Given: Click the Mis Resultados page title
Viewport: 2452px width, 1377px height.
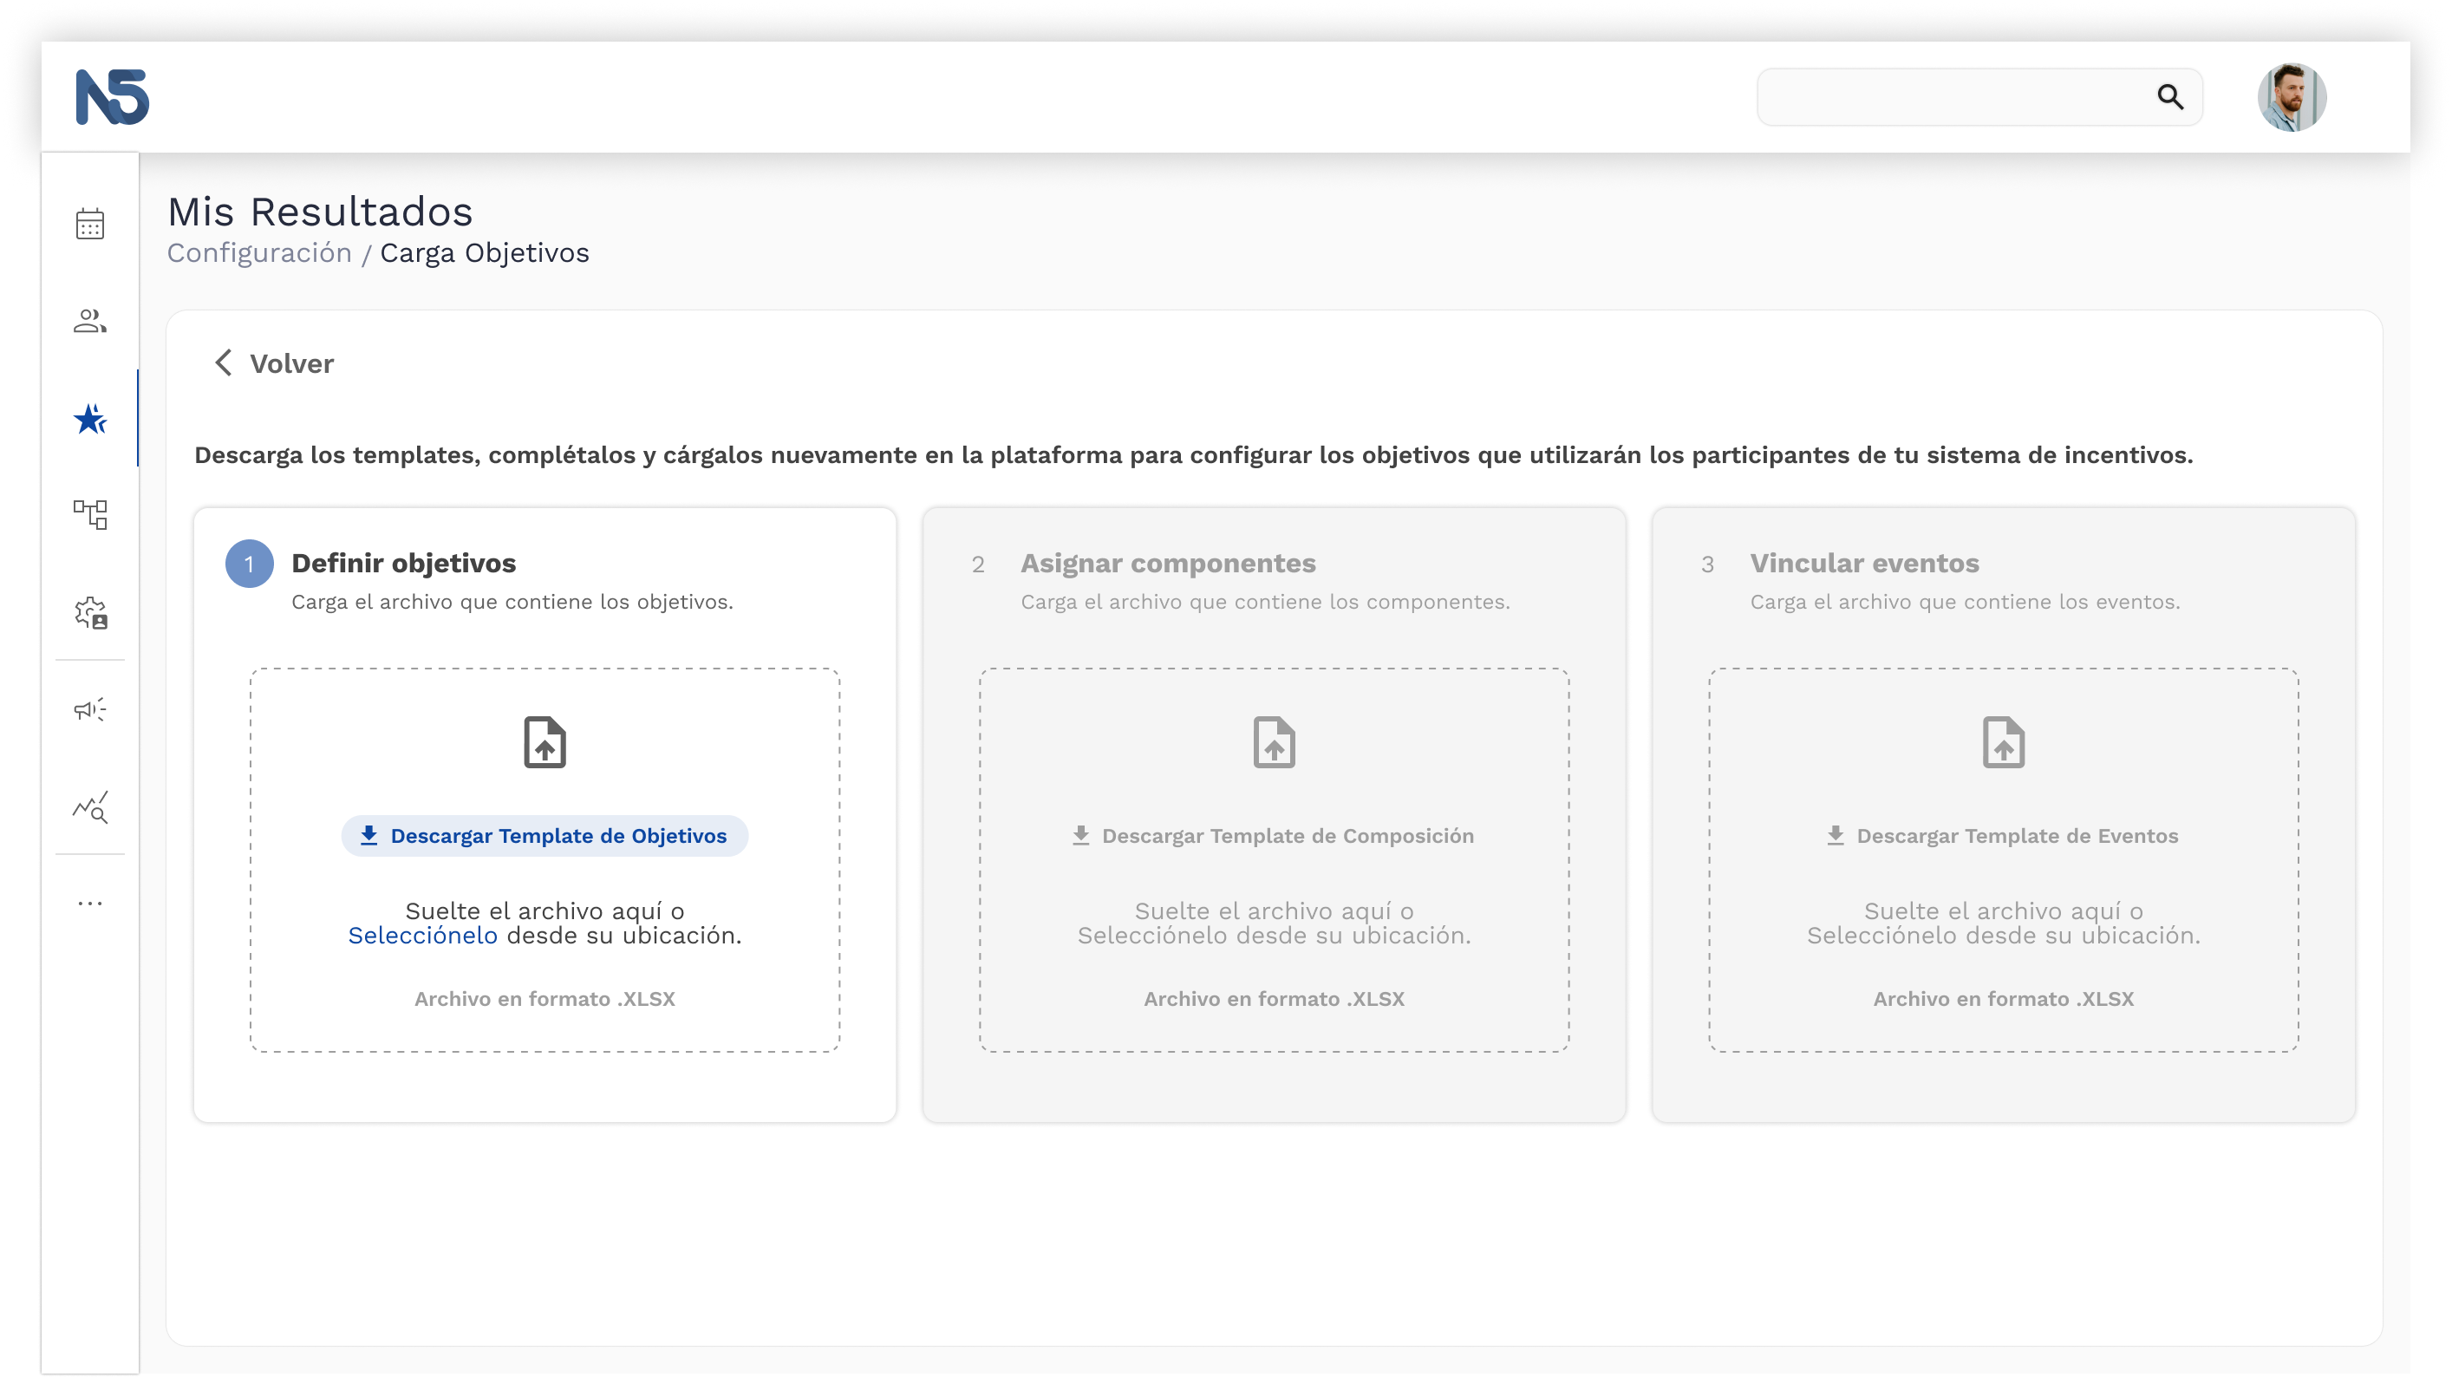Looking at the screenshot, I should [x=320, y=211].
